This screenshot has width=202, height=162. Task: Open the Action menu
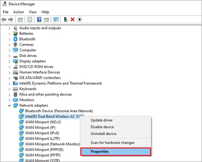19,12
